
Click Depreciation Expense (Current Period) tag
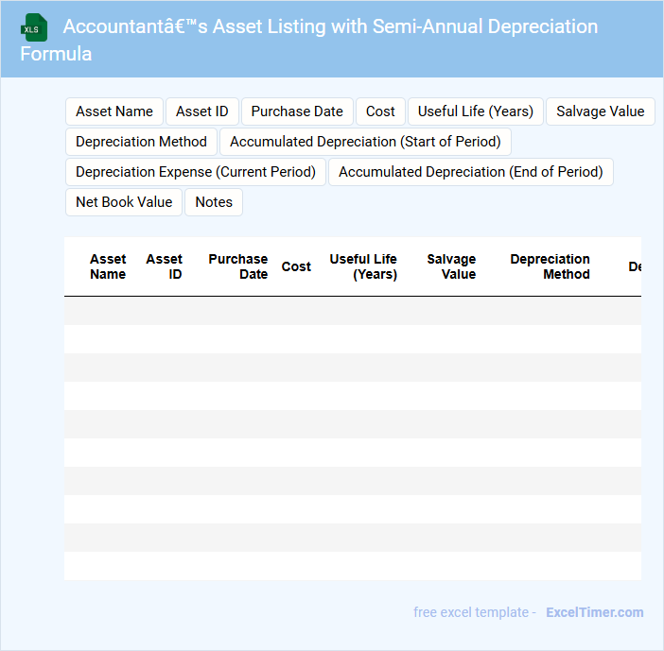196,172
